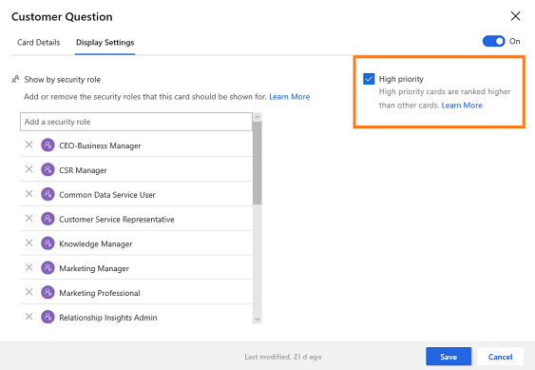Click the Knowledge Manager avatar icon
Image resolution: width=535 pixels, height=370 pixels.
(x=48, y=243)
